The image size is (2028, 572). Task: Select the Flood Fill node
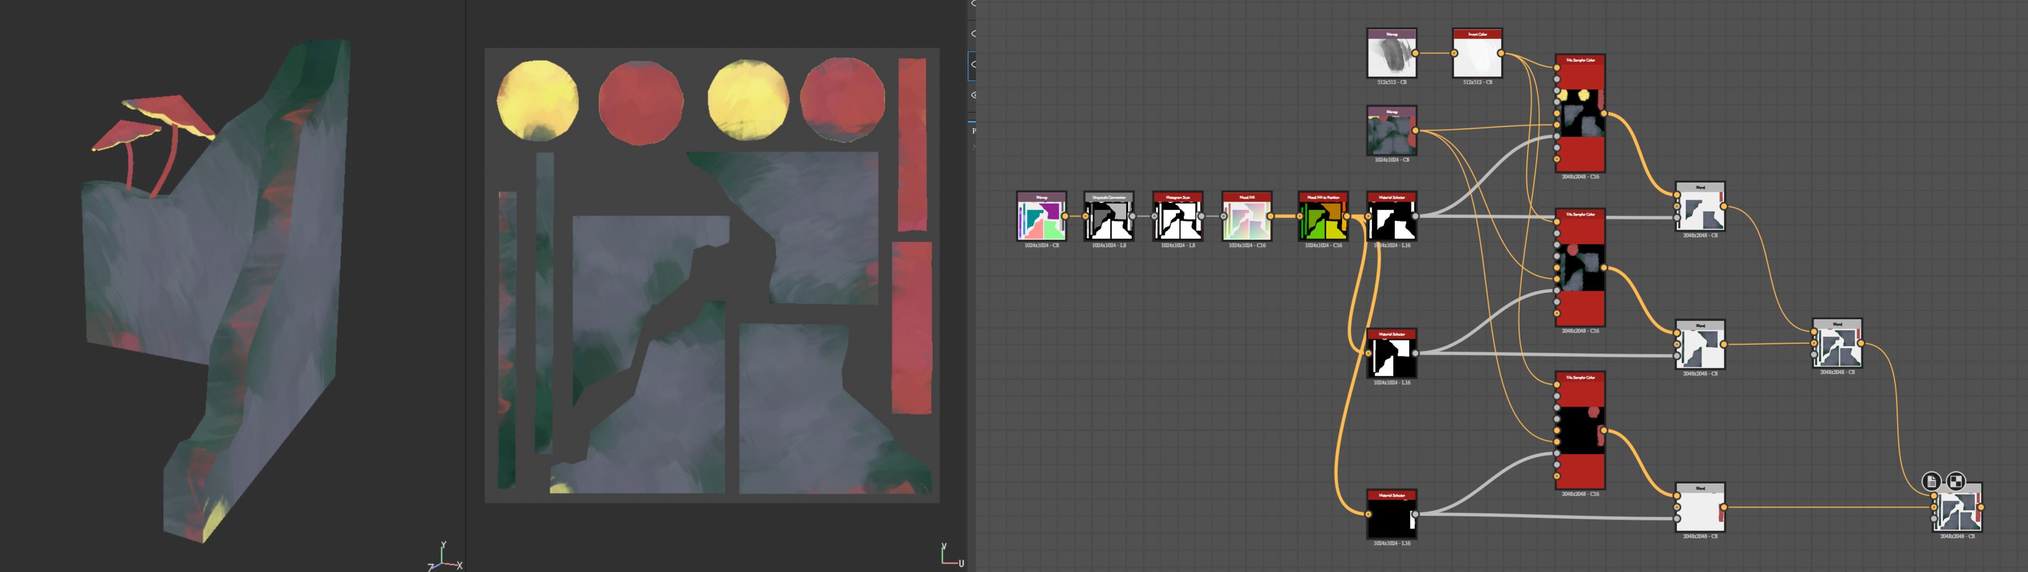1247,216
